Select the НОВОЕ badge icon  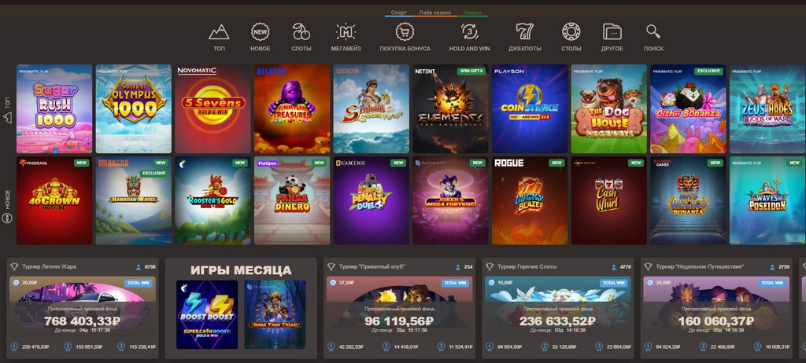[x=260, y=32]
